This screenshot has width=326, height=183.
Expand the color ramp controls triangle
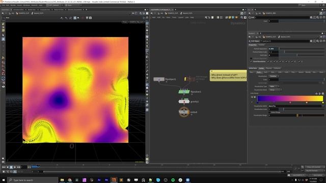(252, 102)
